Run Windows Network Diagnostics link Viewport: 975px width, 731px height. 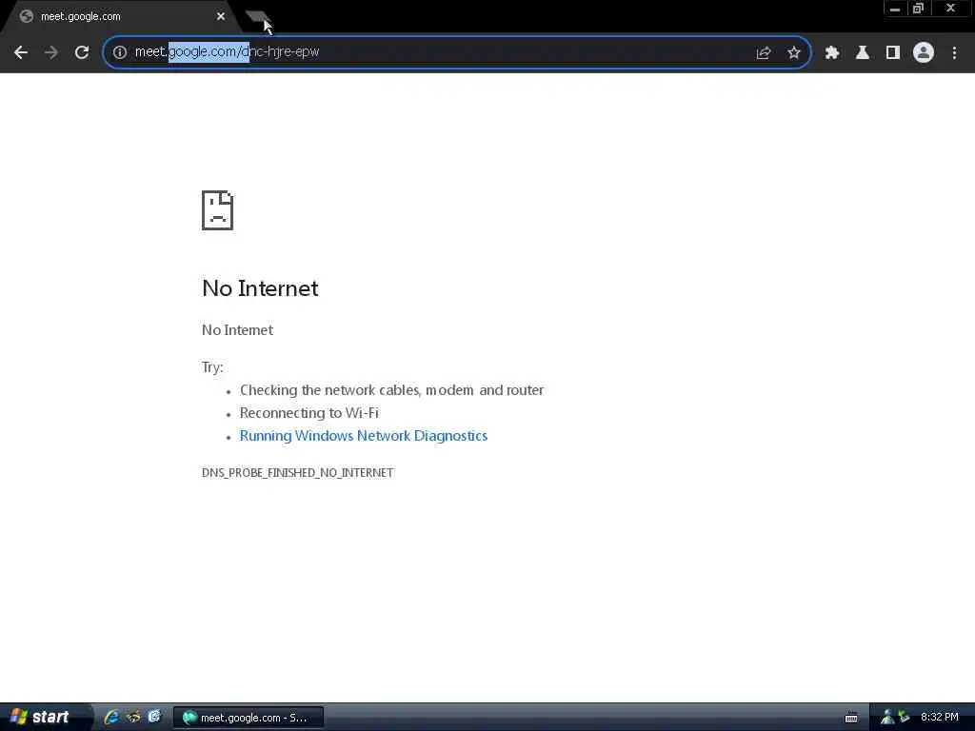364,436
